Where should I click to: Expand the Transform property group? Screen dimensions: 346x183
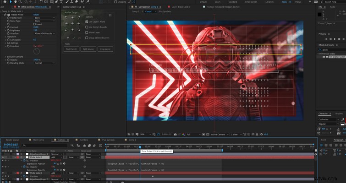(x=5, y=37)
